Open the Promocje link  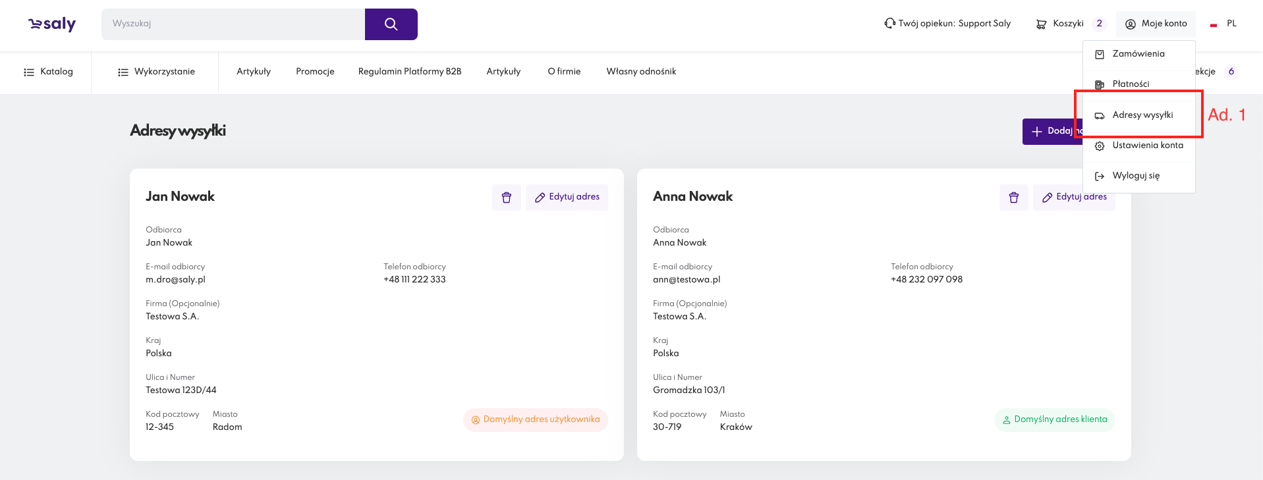coord(315,72)
